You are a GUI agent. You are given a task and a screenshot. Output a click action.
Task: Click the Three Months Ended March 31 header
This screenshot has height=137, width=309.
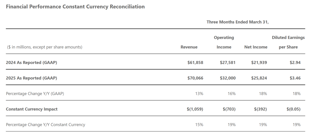pyautogui.click(x=237, y=22)
